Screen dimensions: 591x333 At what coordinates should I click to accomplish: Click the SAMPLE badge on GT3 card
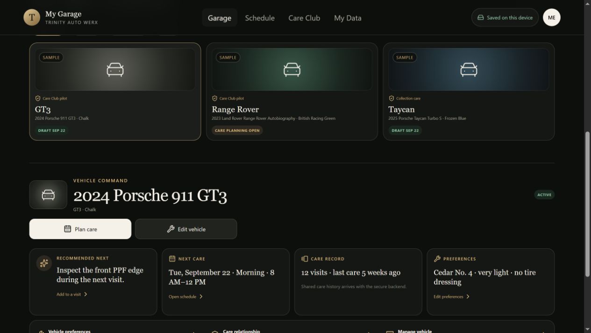tap(51, 58)
